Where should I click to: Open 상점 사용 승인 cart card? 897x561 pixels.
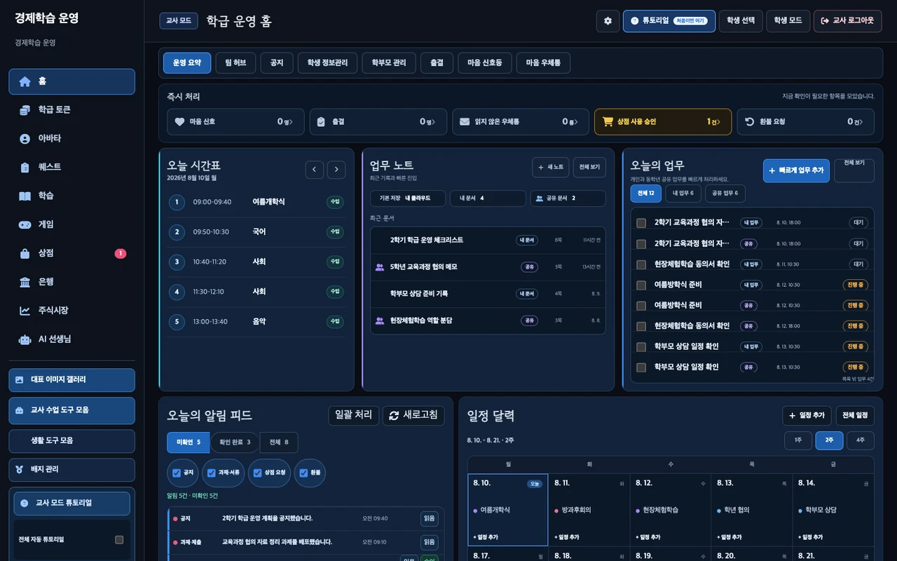[663, 122]
